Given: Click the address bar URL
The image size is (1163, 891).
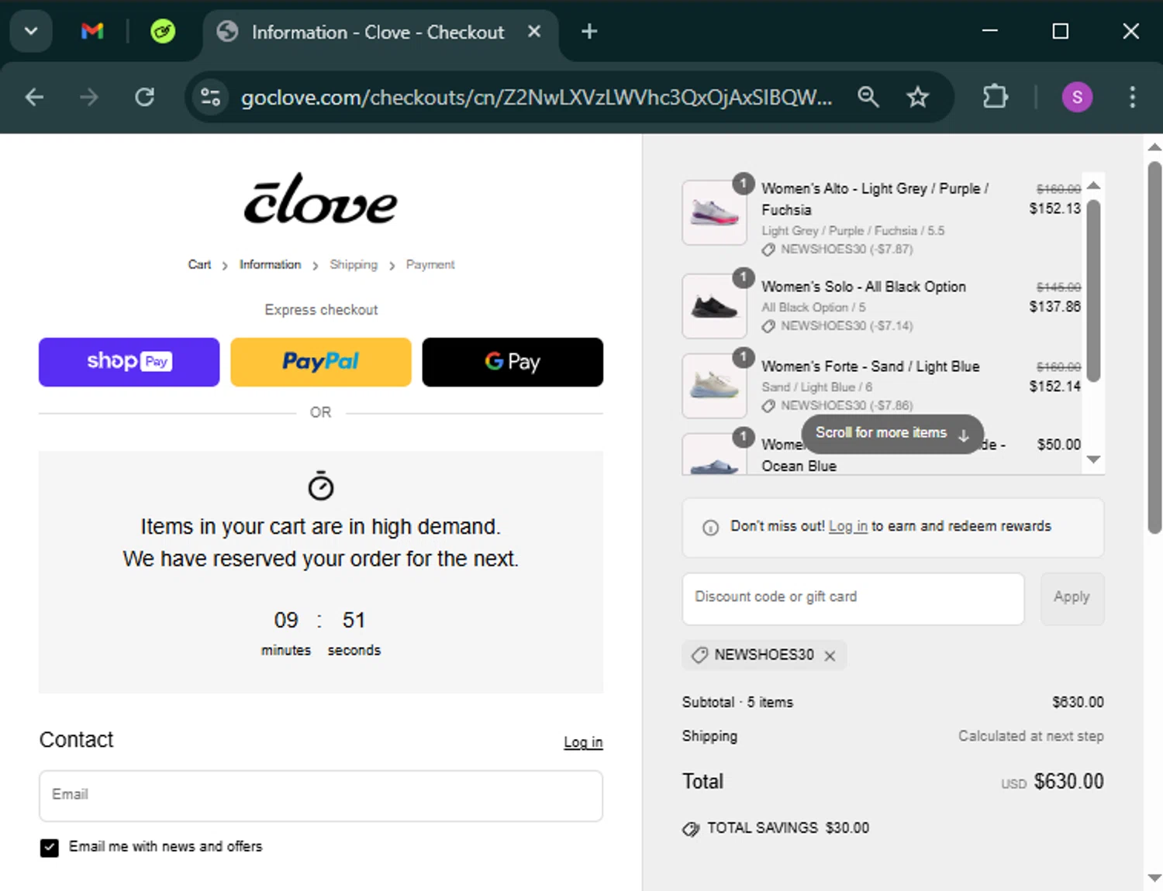Looking at the screenshot, I should click(x=537, y=98).
